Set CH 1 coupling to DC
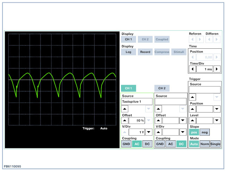Viewport: 226px width, 171px height. pos(147,144)
